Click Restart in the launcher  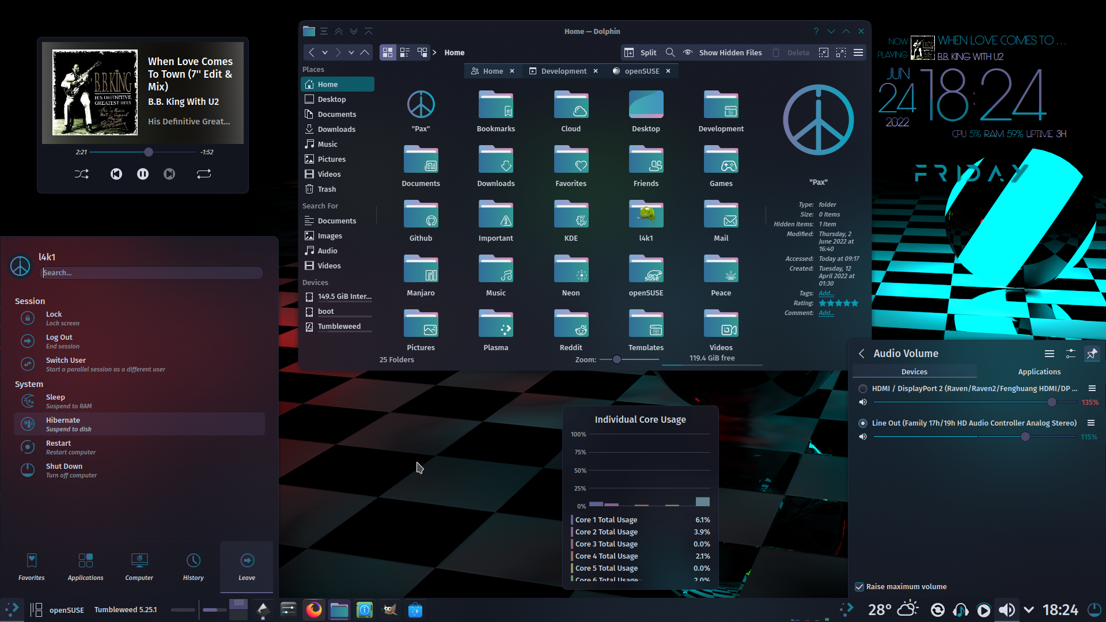pos(139,447)
